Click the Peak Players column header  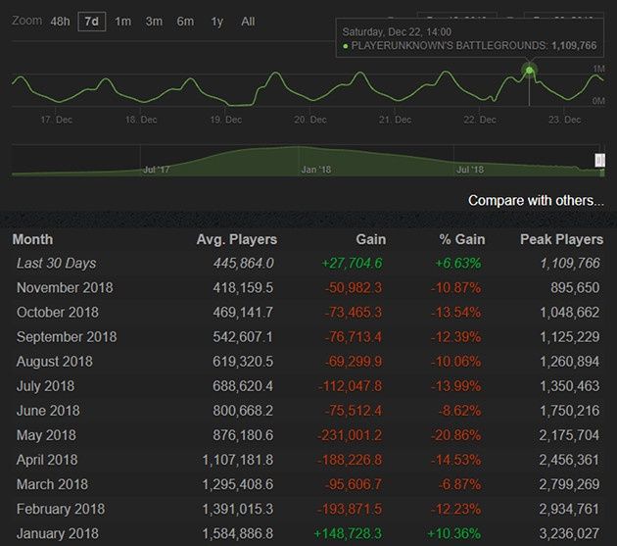click(x=561, y=239)
